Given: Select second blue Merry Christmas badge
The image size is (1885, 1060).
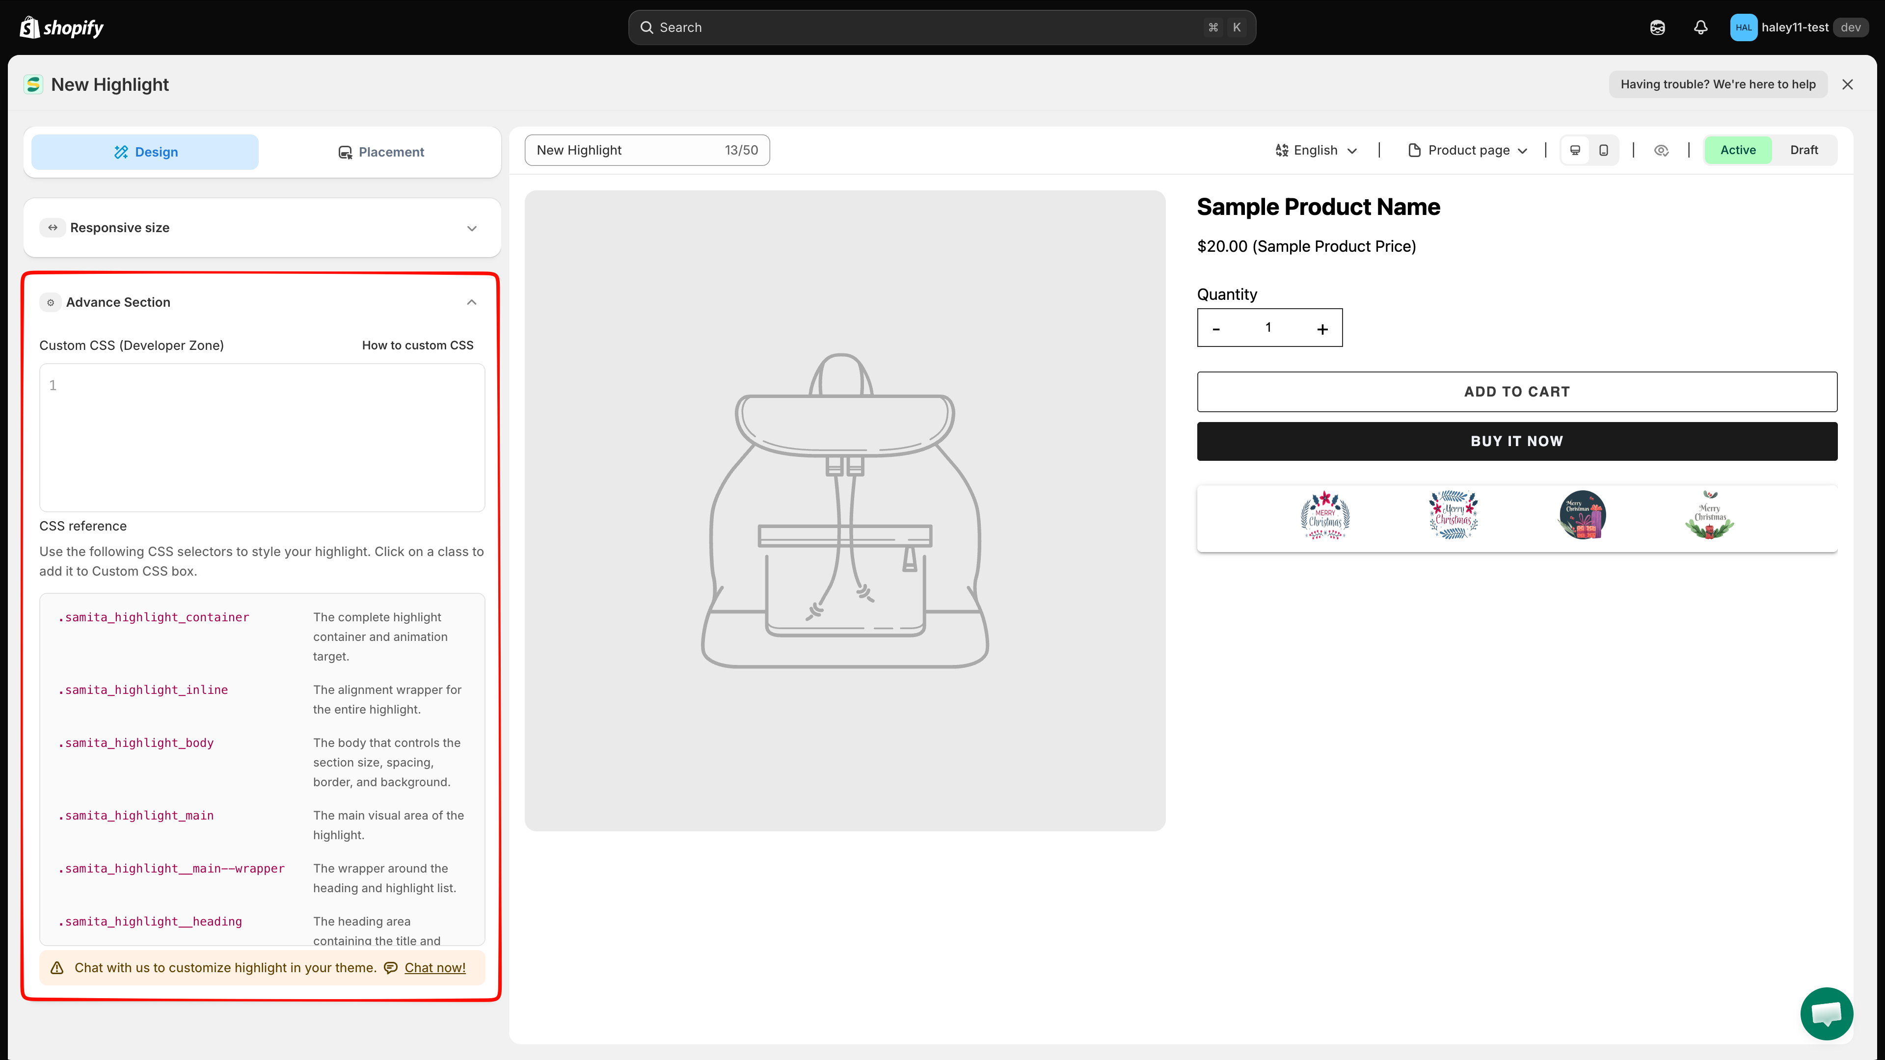Looking at the screenshot, I should pos(1453,515).
